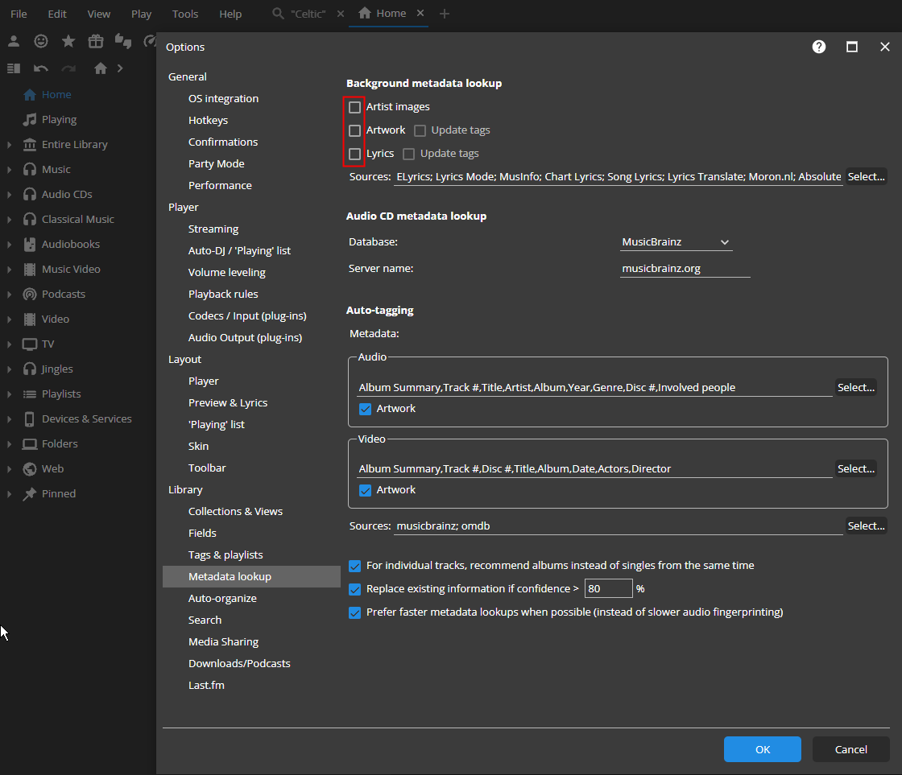This screenshot has height=775, width=902.
Task: Click the Devices & Services phone icon
Action: (30, 418)
